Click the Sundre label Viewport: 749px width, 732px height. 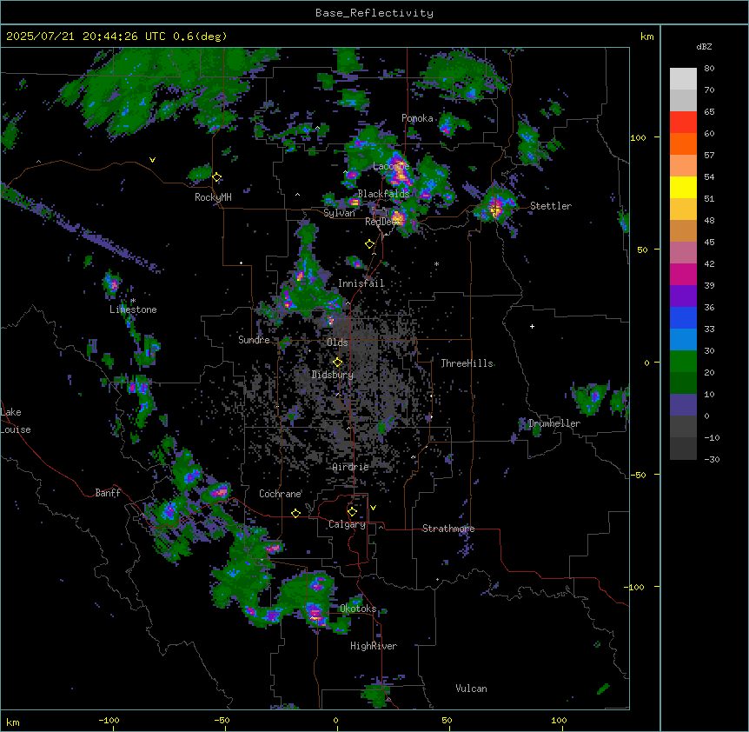pyautogui.click(x=254, y=340)
